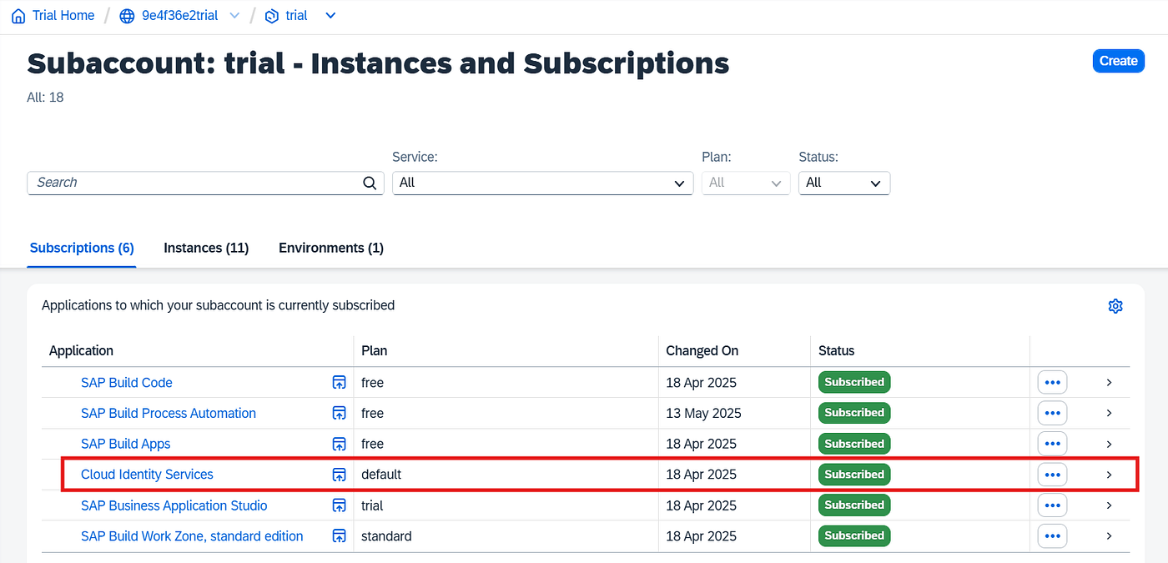Open the SAP Build Apps link
Viewport: 1168px width, 563px height.
coord(126,444)
